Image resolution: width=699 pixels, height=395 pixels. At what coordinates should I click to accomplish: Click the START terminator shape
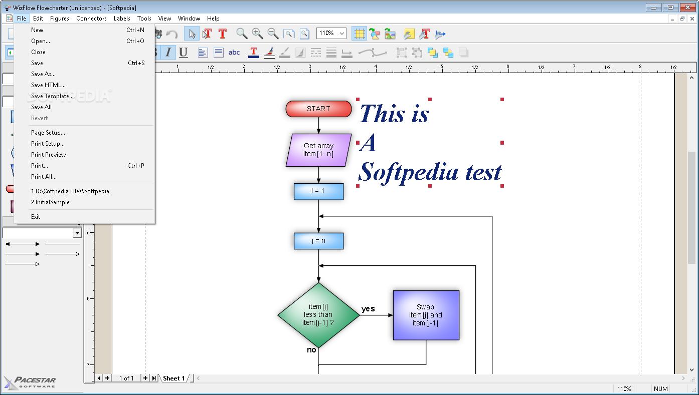[318, 109]
